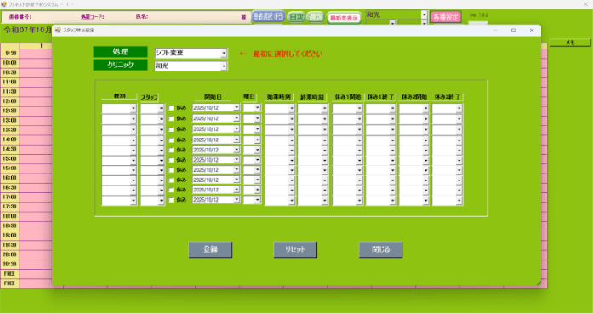The width and height of the screenshot is (593, 314).
Task: Click the 処理 label
Action: click(120, 52)
